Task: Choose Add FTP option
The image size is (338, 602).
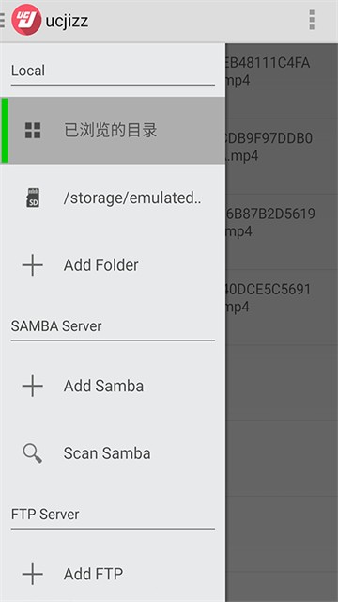Action: tap(113, 574)
